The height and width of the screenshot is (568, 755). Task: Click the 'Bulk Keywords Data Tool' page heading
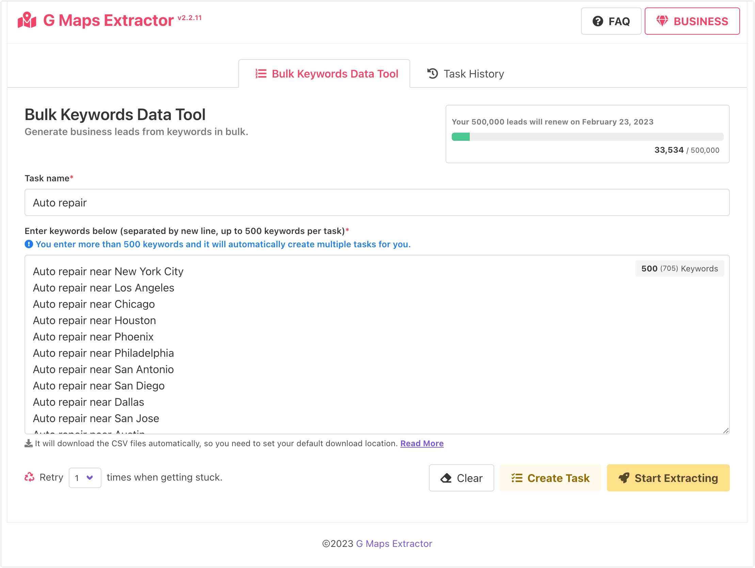(115, 115)
